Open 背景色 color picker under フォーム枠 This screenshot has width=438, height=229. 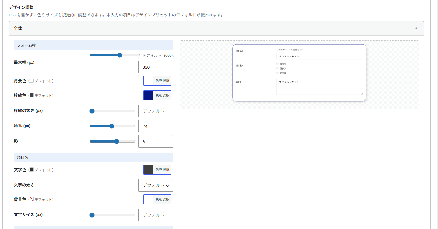click(x=157, y=81)
